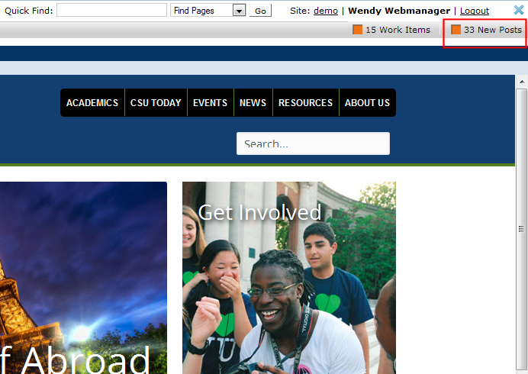
Task: Close the toolbar with the blue X
Action: point(519,10)
